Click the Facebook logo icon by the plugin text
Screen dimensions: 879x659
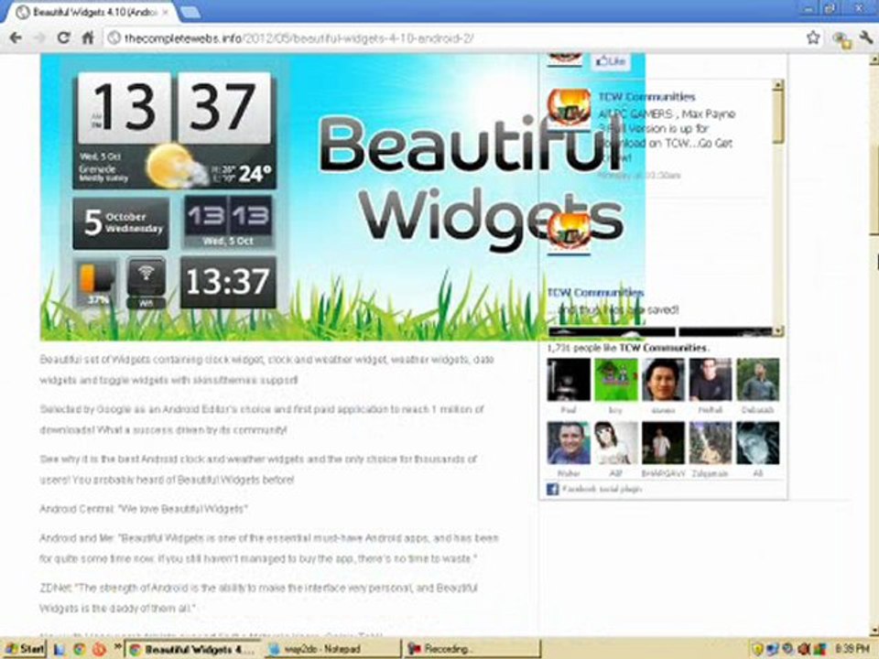point(552,489)
